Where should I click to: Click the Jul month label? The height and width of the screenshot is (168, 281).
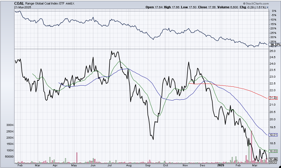coord(110,165)
